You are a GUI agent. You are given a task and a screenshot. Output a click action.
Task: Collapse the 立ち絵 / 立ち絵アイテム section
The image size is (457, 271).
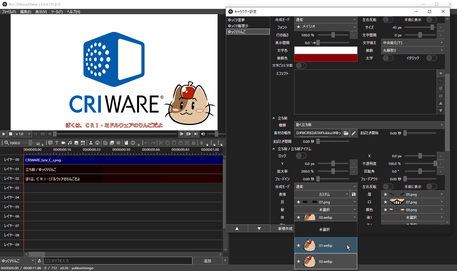click(274, 149)
